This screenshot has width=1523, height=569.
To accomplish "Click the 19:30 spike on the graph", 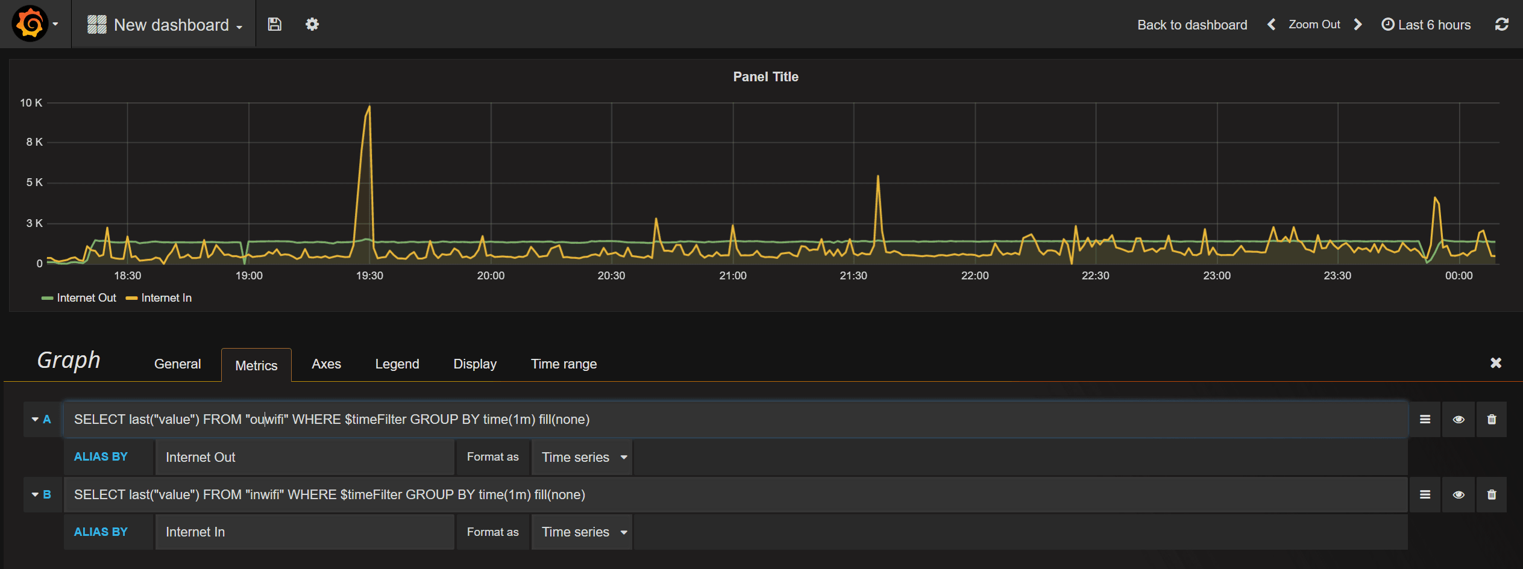I will click(x=369, y=108).
